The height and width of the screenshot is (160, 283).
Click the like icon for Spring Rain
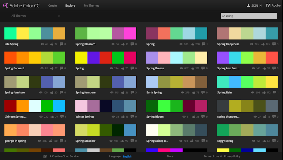264,92
